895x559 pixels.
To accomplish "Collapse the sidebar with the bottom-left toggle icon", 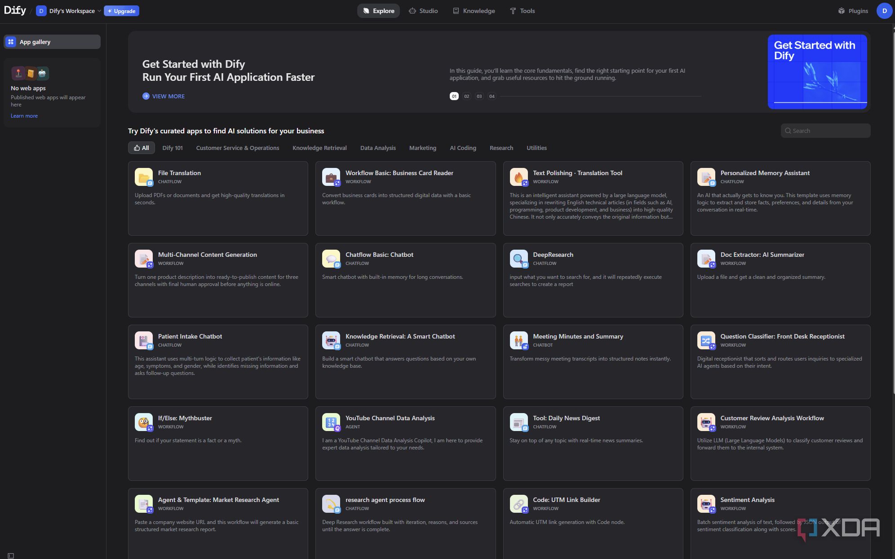I will 11,555.
